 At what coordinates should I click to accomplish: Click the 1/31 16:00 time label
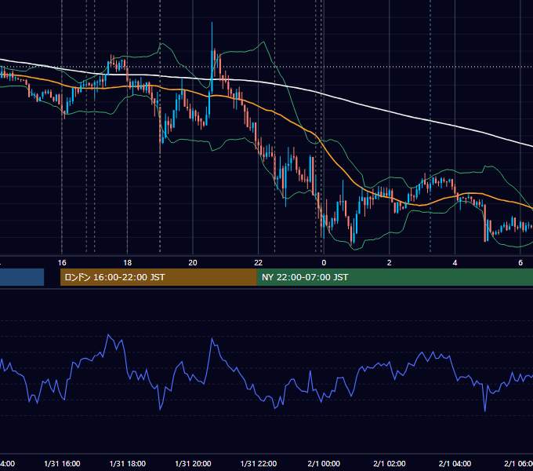point(62,463)
